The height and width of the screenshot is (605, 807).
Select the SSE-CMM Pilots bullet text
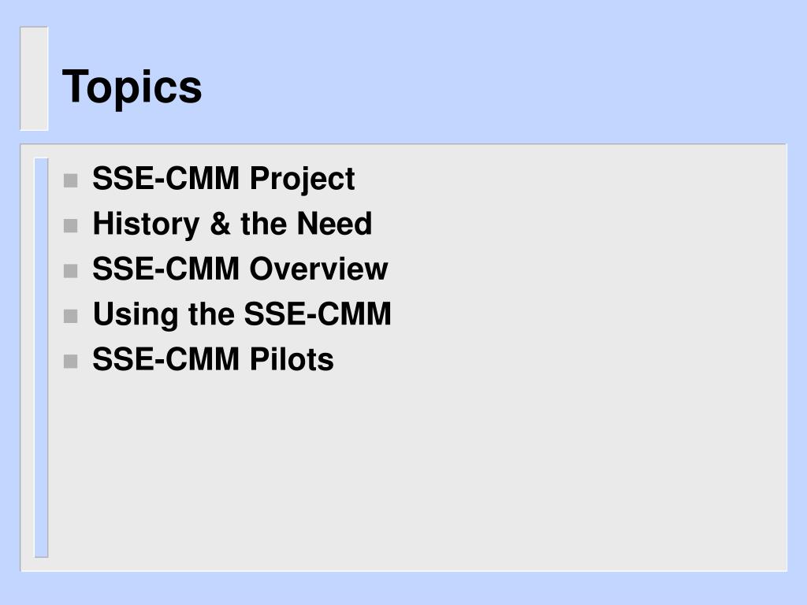(x=213, y=359)
